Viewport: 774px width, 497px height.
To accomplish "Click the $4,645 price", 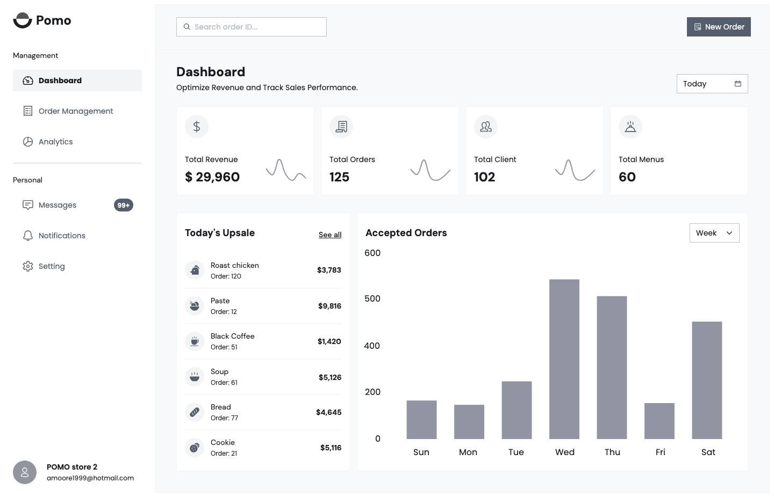I will point(328,412).
